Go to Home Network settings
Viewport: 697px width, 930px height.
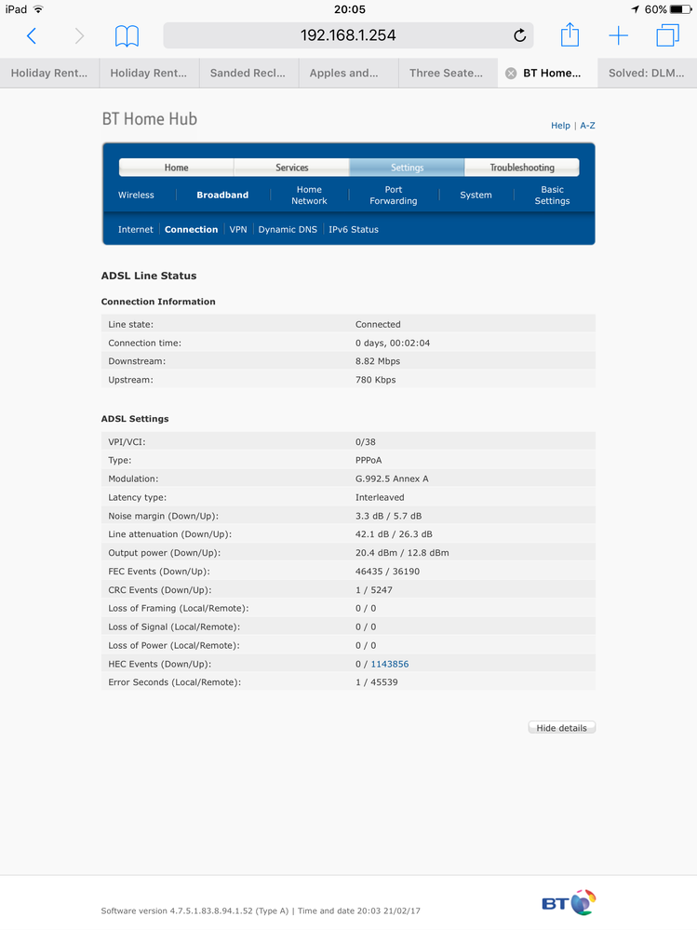click(x=309, y=195)
